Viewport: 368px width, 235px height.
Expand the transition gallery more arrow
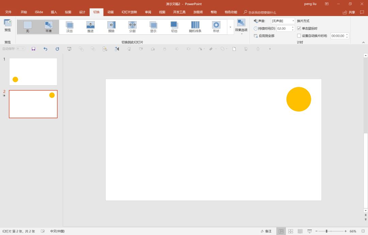[x=230, y=27]
